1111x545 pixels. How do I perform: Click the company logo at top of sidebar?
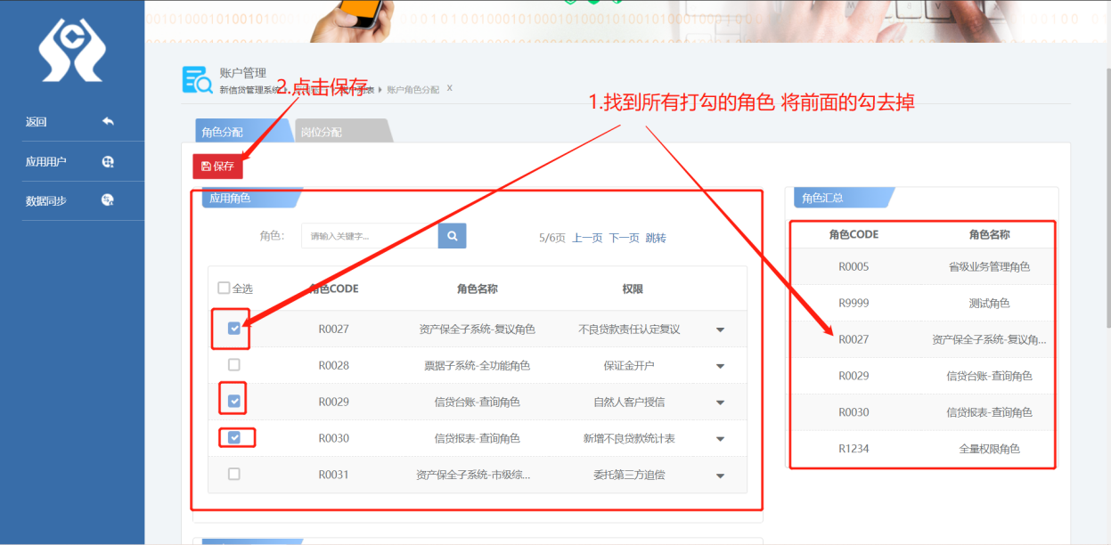point(71,51)
